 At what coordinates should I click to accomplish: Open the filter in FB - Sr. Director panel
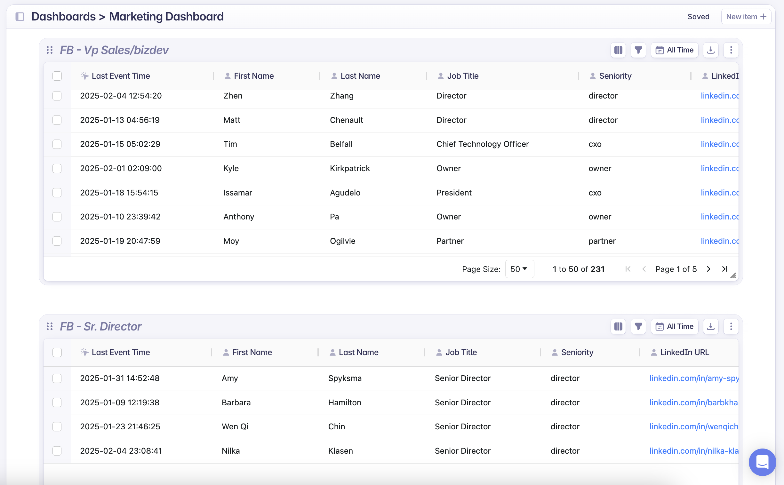(x=638, y=327)
